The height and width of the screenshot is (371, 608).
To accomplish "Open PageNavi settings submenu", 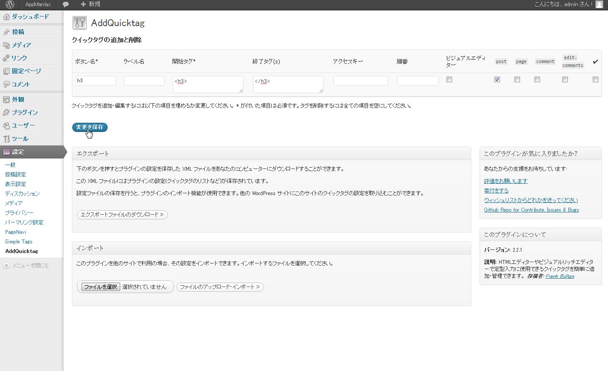I will point(16,232).
